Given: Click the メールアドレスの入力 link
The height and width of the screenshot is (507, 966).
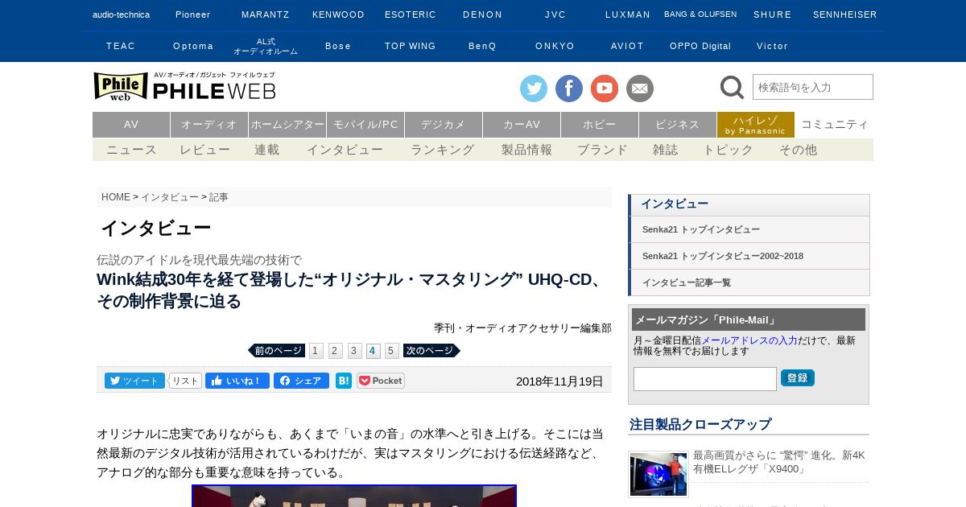Looking at the screenshot, I should pyautogui.click(x=749, y=340).
